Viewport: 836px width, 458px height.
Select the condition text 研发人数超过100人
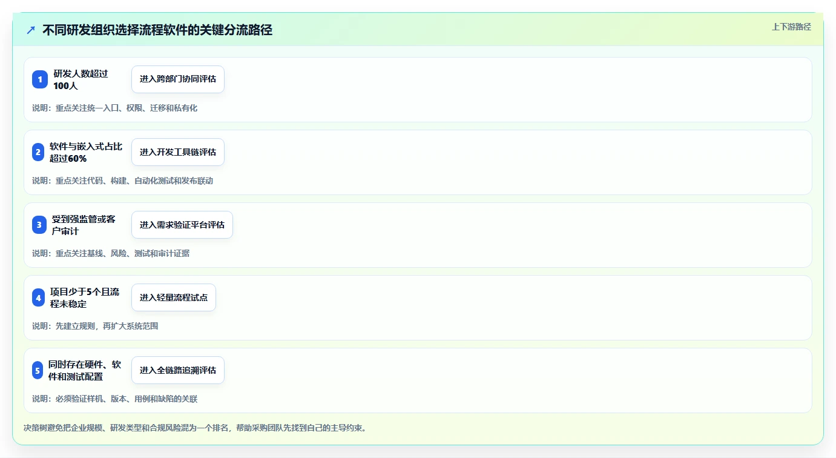(81, 79)
